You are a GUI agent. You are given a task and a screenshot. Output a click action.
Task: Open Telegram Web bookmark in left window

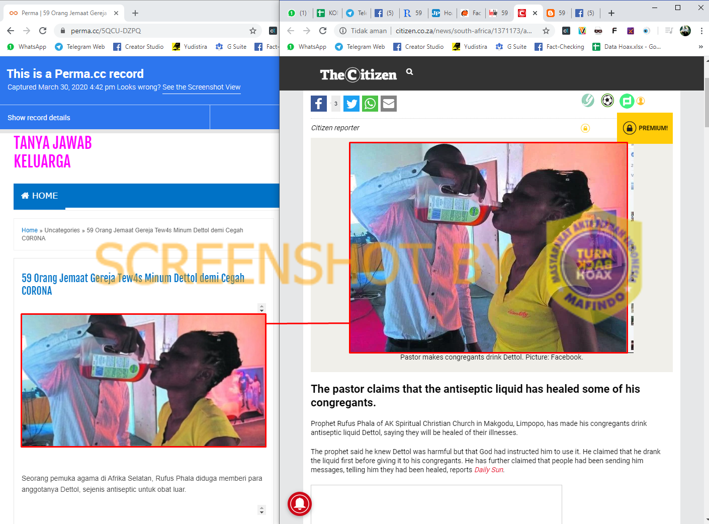click(80, 47)
